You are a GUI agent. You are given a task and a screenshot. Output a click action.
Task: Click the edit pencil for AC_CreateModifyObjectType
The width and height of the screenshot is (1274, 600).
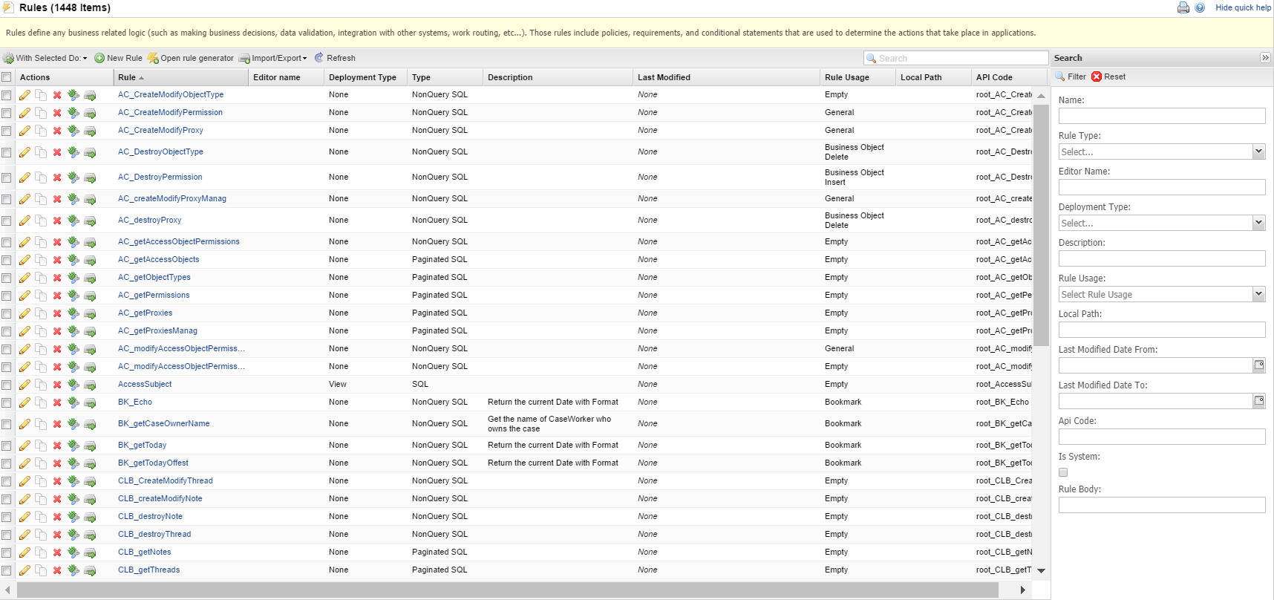[24, 95]
